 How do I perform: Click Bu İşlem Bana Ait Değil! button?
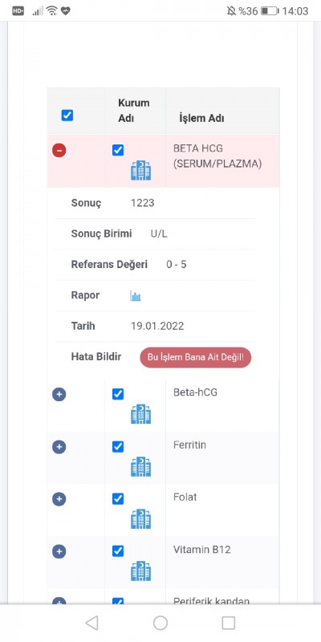[196, 357]
